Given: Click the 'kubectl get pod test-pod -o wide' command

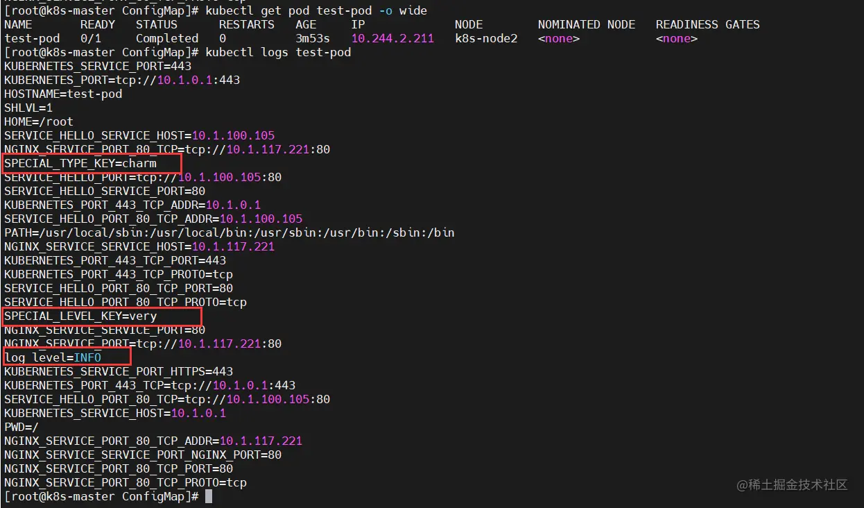Looking at the screenshot, I should (316, 10).
